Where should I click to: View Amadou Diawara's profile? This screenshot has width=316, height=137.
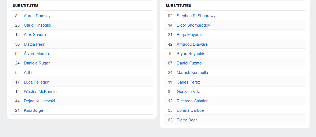click(192, 44)
